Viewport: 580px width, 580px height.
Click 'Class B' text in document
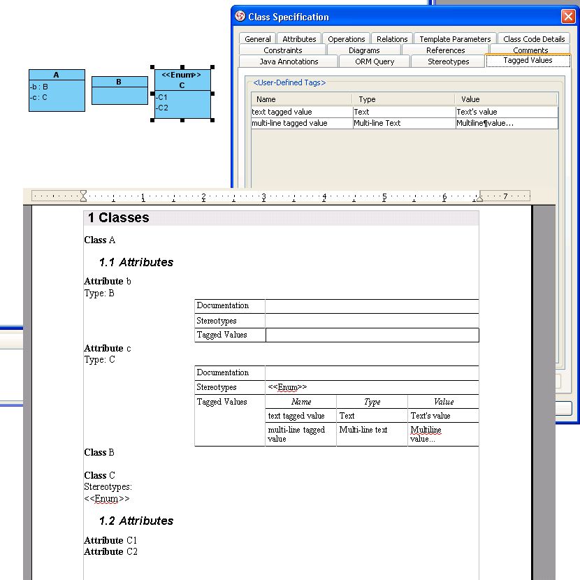click(x=99, y=452)
